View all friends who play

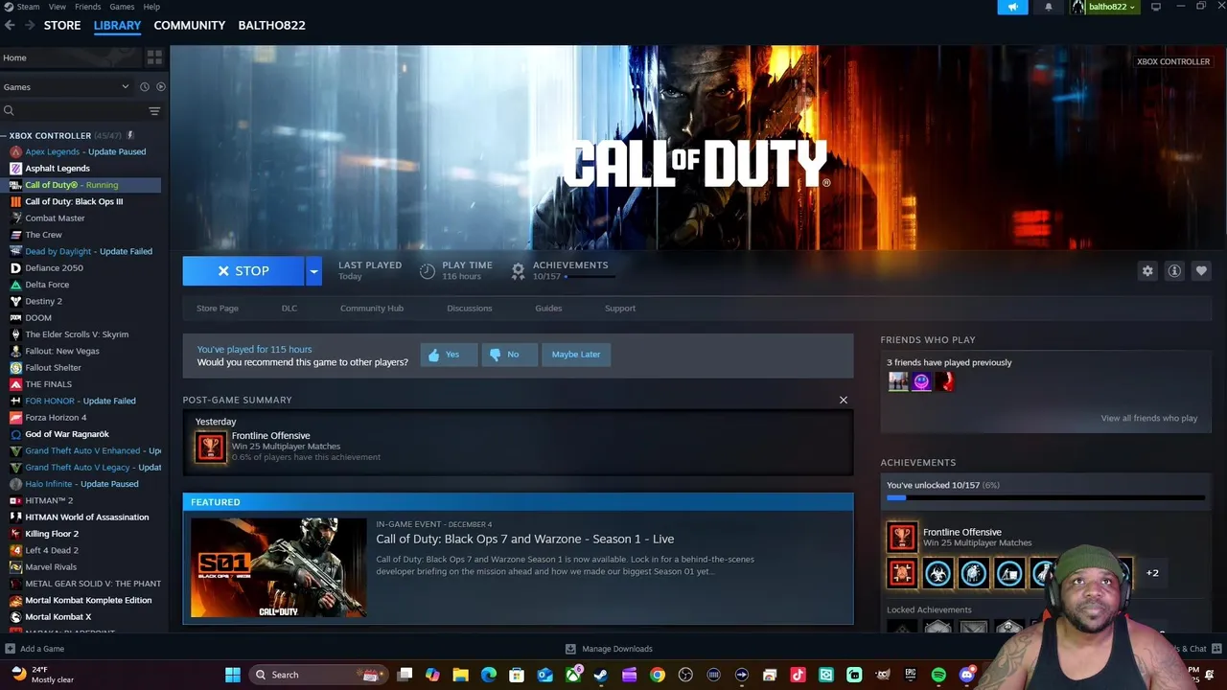coord(1148,418)
